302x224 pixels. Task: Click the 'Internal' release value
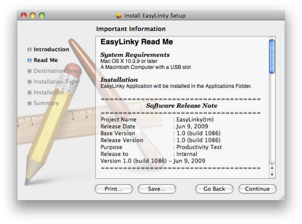(x=187, y=154)
